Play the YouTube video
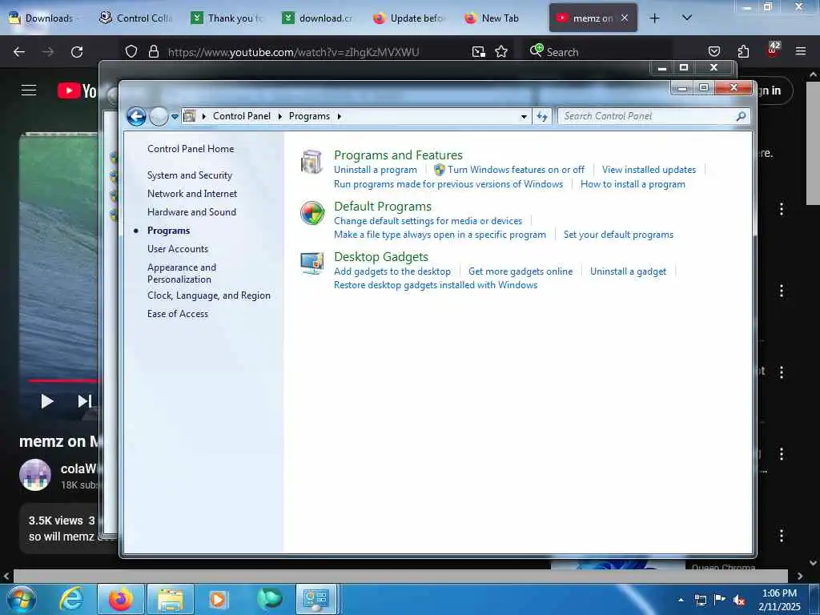820x615 pixels. tap(47, 401)
